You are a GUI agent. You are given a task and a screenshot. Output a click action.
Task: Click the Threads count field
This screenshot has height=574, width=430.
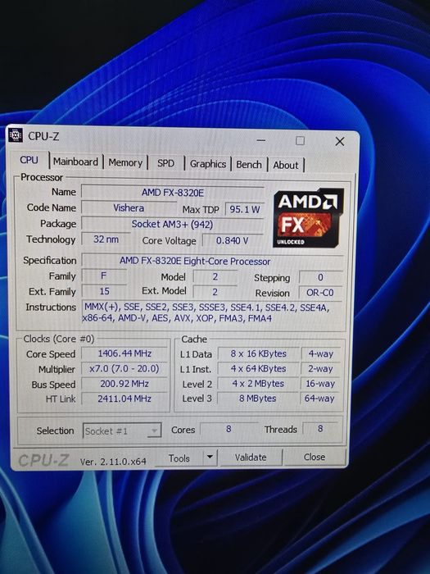coord(321,429)
